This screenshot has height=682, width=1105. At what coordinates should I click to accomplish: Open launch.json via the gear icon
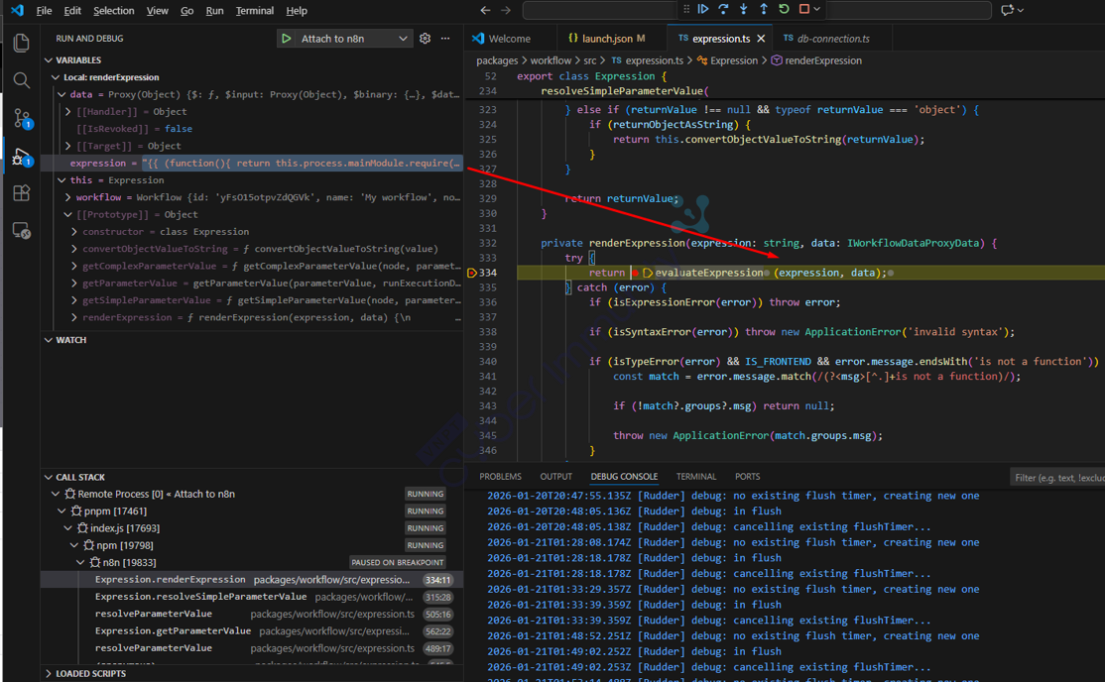pyautogui.click(x=425, y=38)
